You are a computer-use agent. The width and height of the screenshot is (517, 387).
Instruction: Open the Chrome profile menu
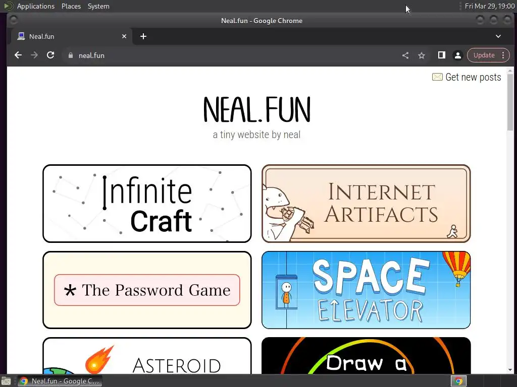[457, 55]
